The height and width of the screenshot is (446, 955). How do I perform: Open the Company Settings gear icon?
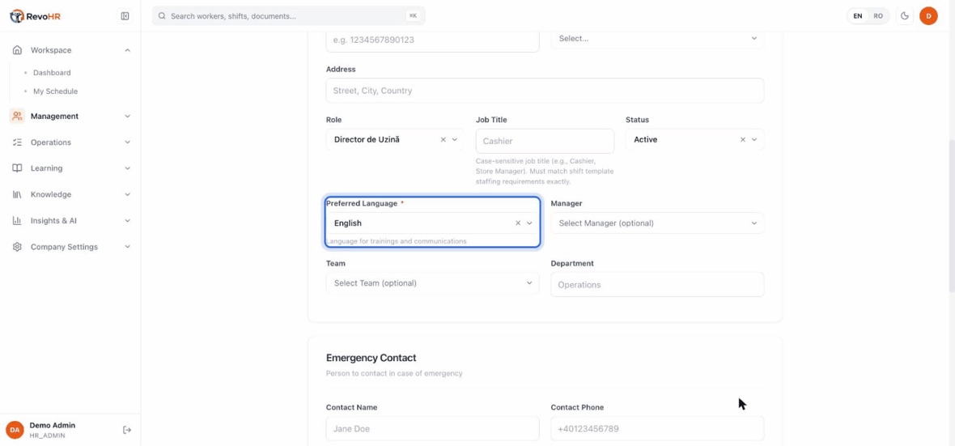click(x=17, y=247)
